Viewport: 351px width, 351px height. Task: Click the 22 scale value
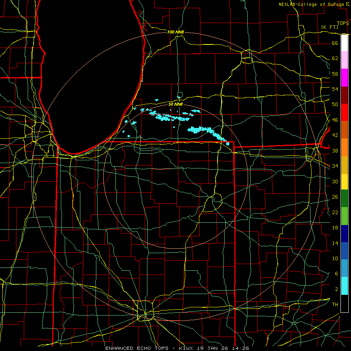point(335,212)
